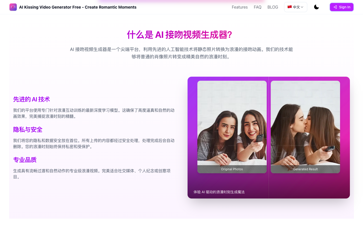Toggle dark mode with the moon icon
The height and width of the screenshot is (227, 363).
[316, 7]
